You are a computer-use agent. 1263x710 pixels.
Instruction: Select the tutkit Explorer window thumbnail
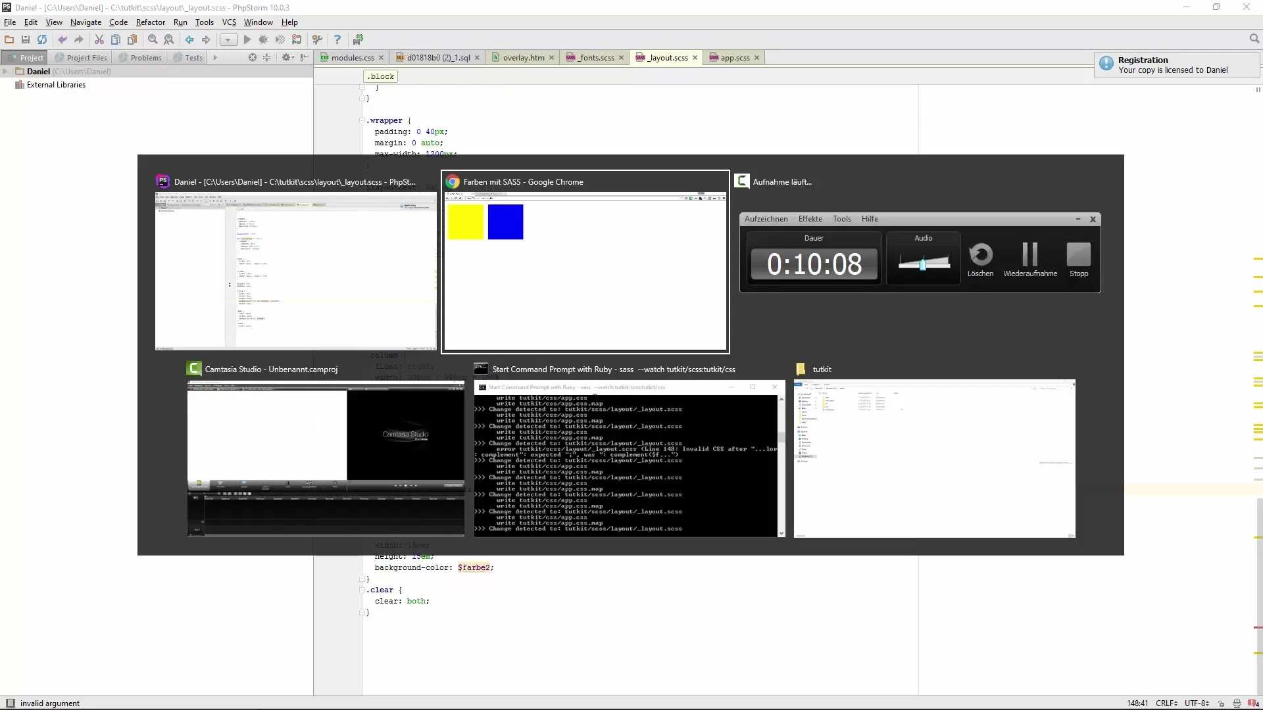tap(934, 458)
